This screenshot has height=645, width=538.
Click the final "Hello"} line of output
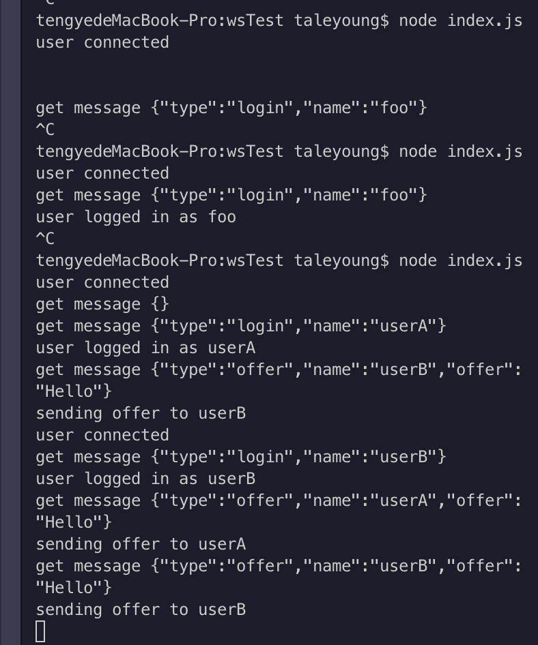pos(74,588)
